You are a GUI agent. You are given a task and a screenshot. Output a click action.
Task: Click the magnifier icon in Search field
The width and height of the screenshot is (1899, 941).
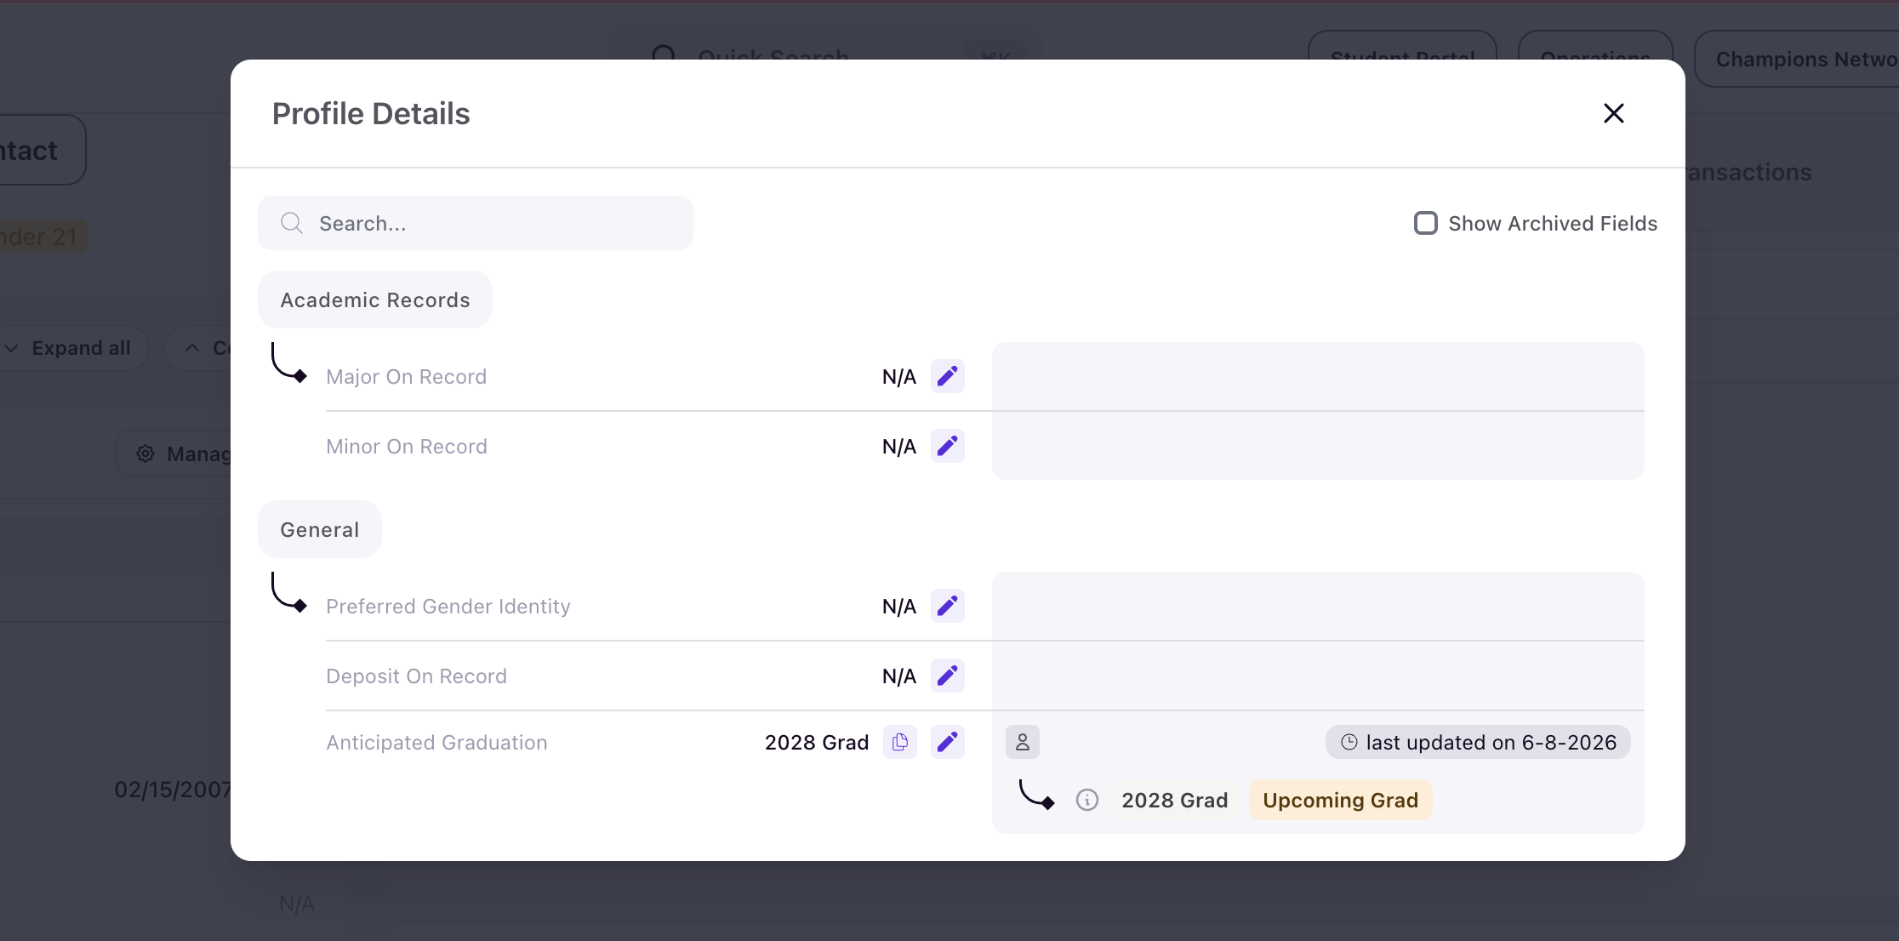(292, 223)
